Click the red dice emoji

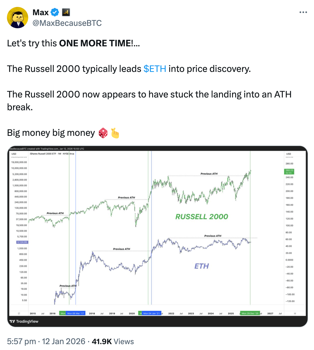click(103, 133)
